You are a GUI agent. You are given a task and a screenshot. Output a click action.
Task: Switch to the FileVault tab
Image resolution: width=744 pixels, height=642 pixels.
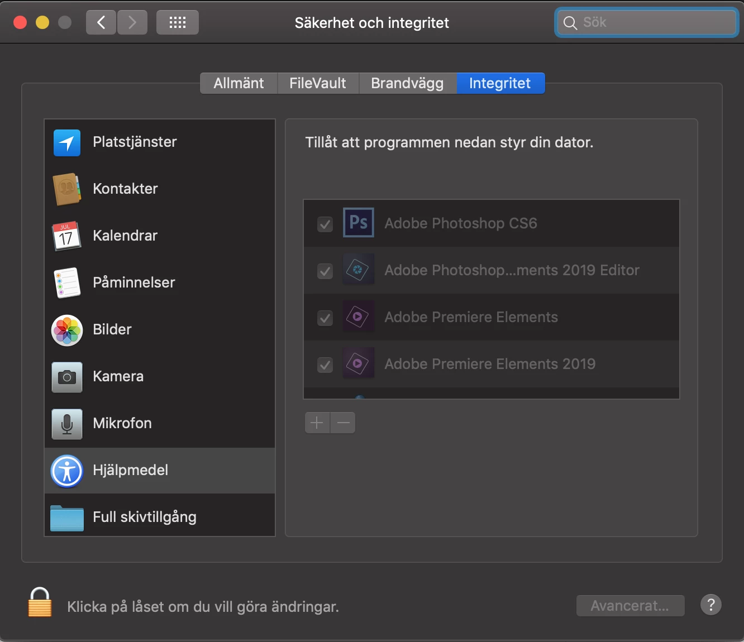click(x=318, y=83)
